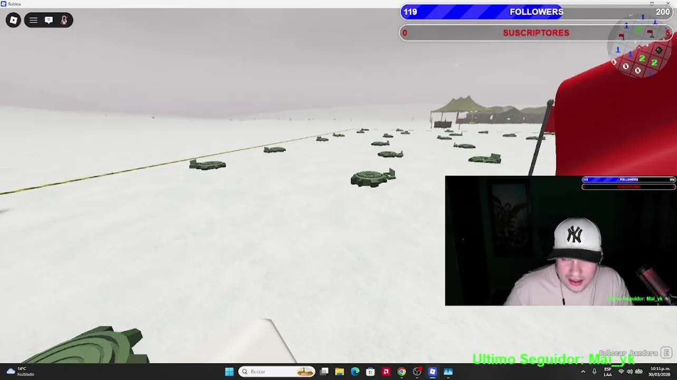Click the 'Ultimo Seguidor: Mai_yk' overlay text
The image size is (677, 380).
[x=554, y=359]
